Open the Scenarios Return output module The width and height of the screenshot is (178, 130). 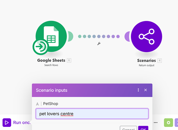tap(146, 36)
